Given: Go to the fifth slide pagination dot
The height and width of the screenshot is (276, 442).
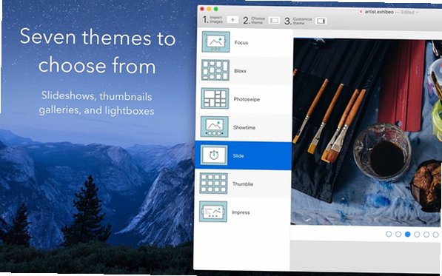Looking at the screenshot, I should pyautogui.click(x=426, y=235).
